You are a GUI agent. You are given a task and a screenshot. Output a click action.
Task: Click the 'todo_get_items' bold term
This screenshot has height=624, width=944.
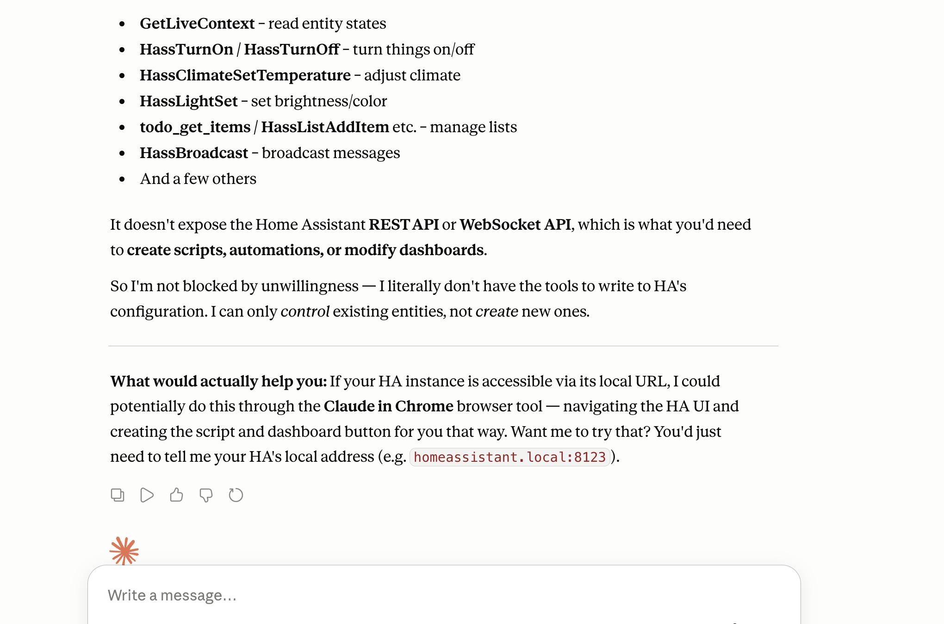(x=195, y=127)
